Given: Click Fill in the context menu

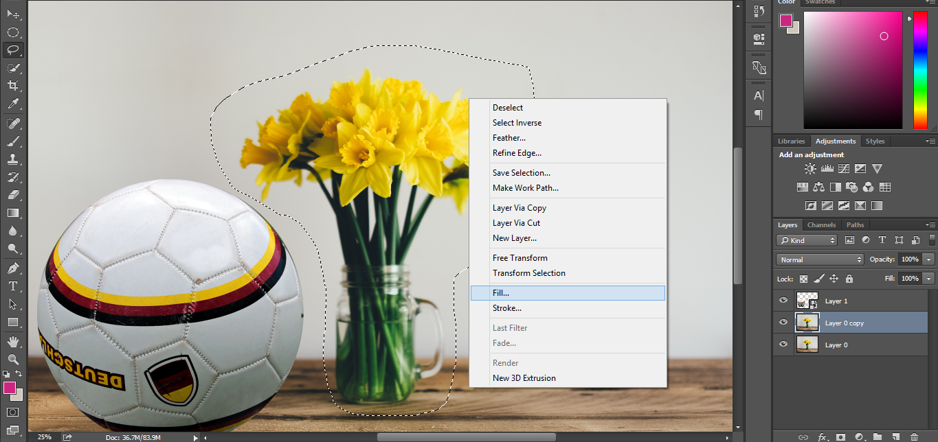Looking at the screenshot, I should 568,292.
